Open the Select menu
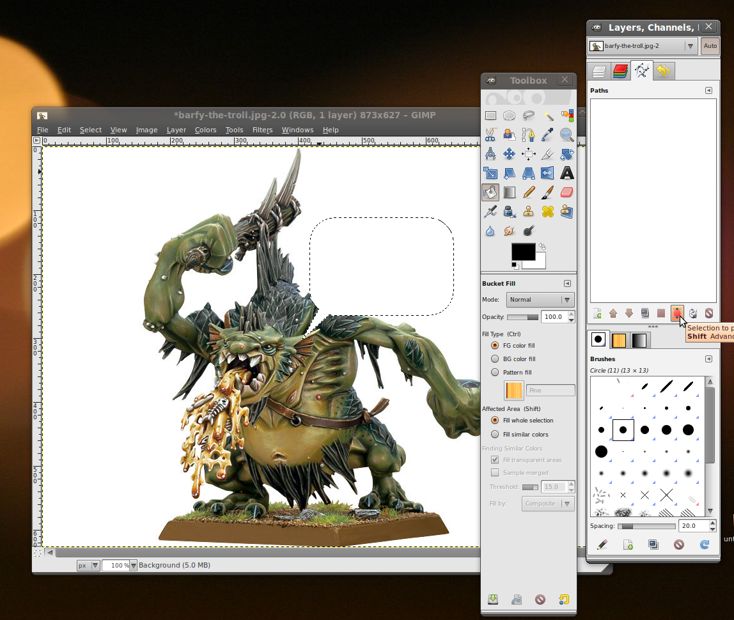 click(90, 130)
